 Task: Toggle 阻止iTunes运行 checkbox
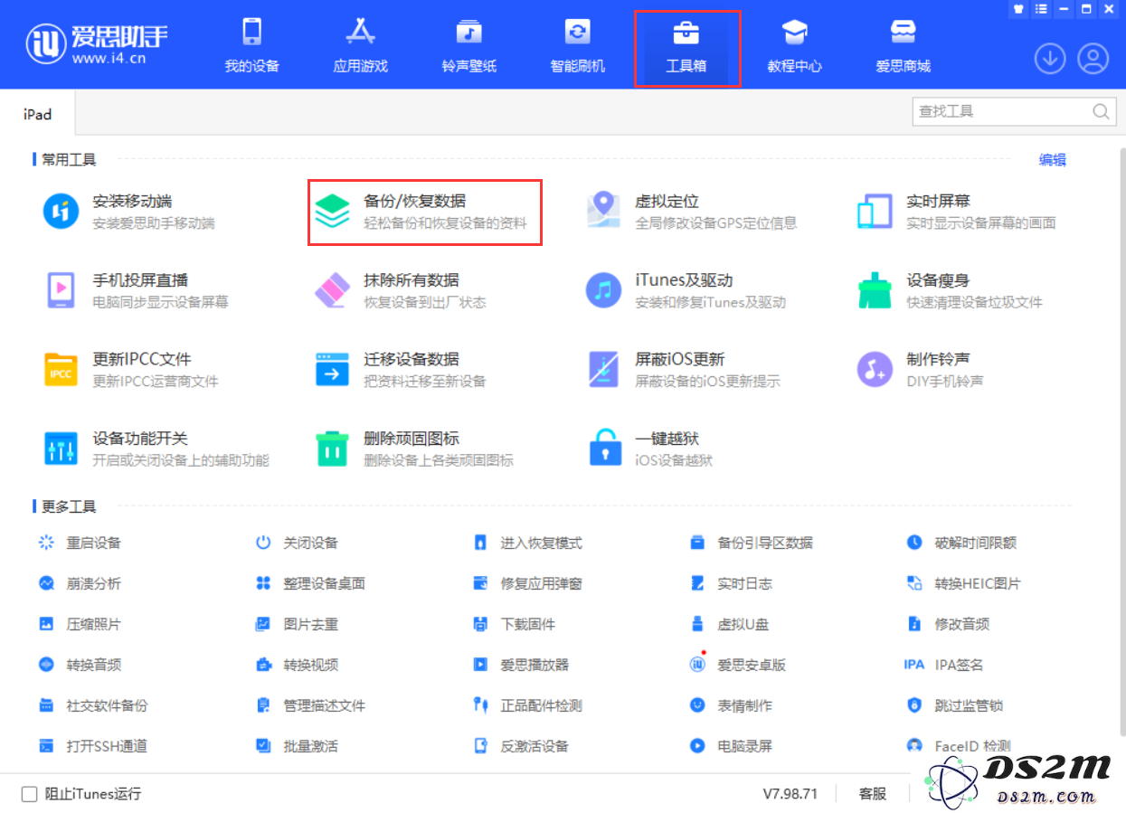30,794
